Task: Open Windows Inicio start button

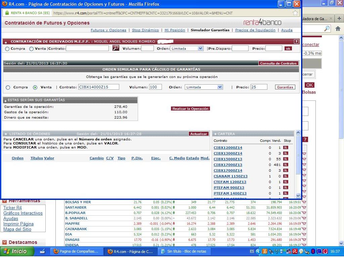Action: (17, 251)
